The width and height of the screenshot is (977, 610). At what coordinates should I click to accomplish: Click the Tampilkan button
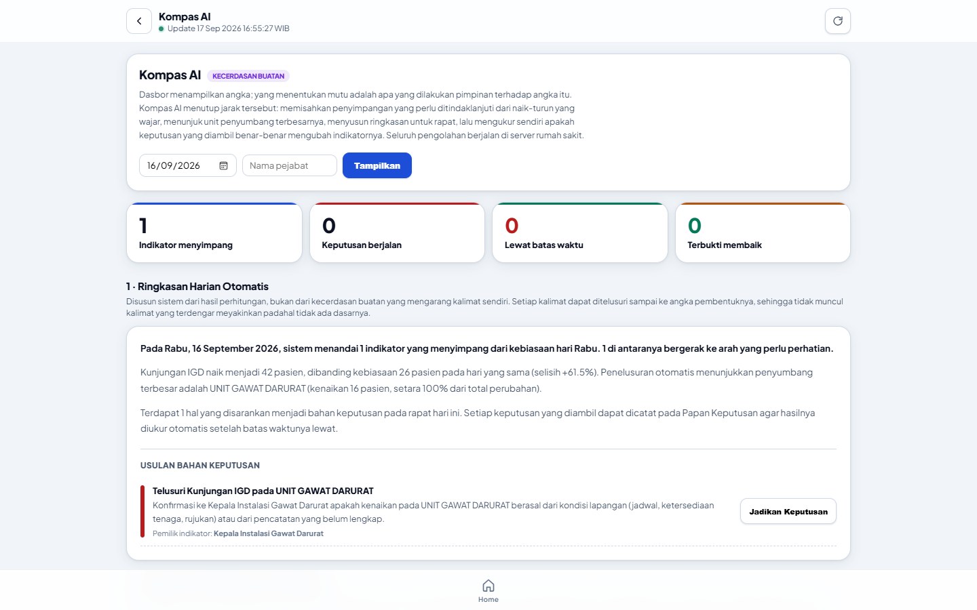pyautogui.click(x=377, y=165)
